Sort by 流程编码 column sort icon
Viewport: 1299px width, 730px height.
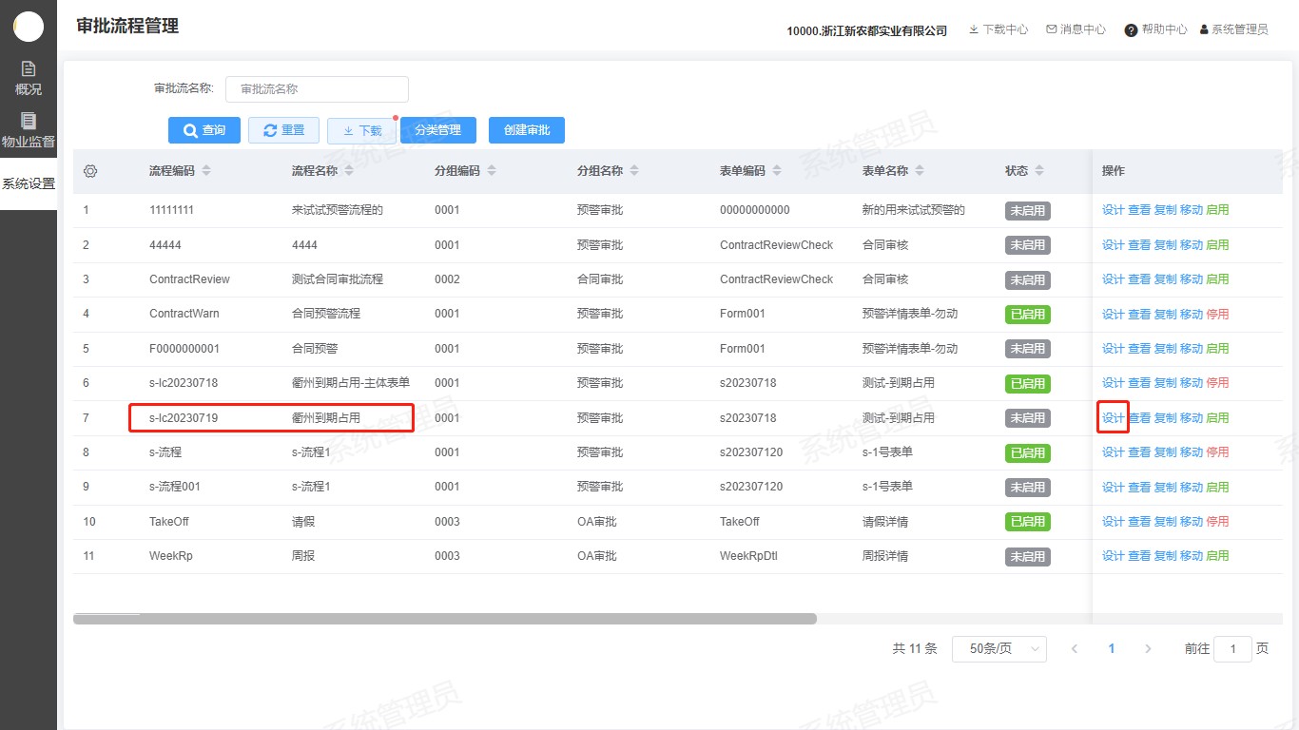click(x=206, y=171)
